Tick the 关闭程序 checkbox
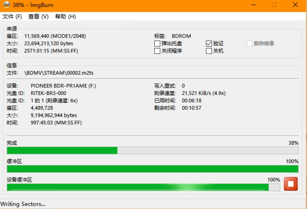 [157, 51]
